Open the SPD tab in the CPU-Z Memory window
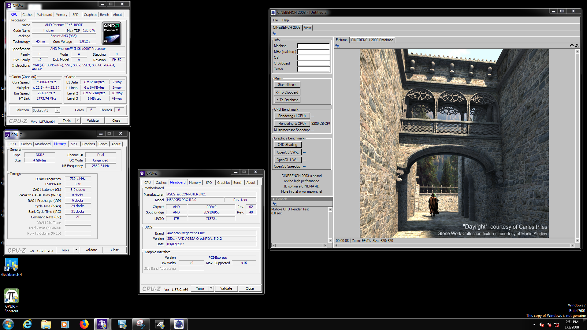 point(74,144)
